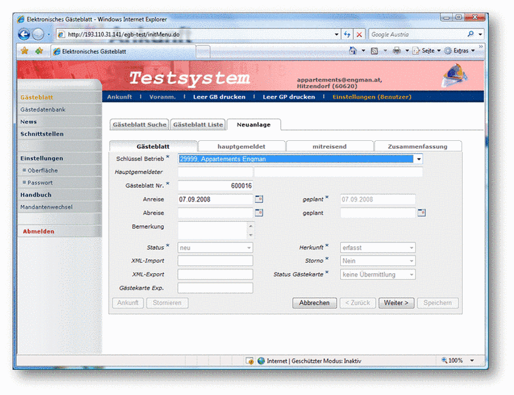
Task: Refresh the page with the reload icon
Action: pyautogui.click(x=347, y=34)
